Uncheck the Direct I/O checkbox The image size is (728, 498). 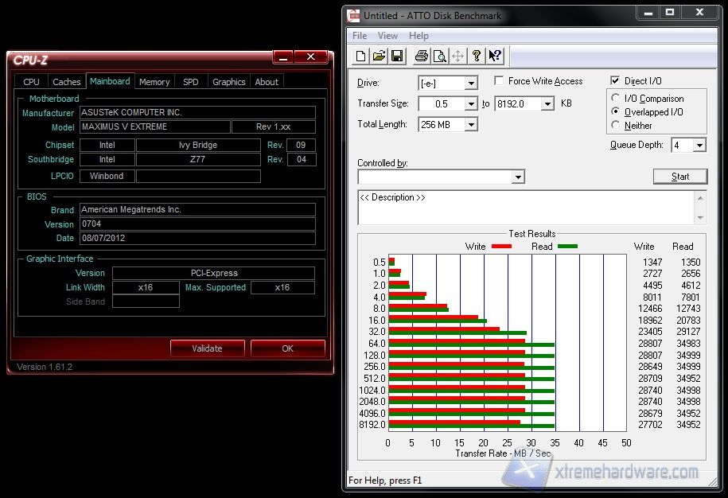[x=615, y=81]
